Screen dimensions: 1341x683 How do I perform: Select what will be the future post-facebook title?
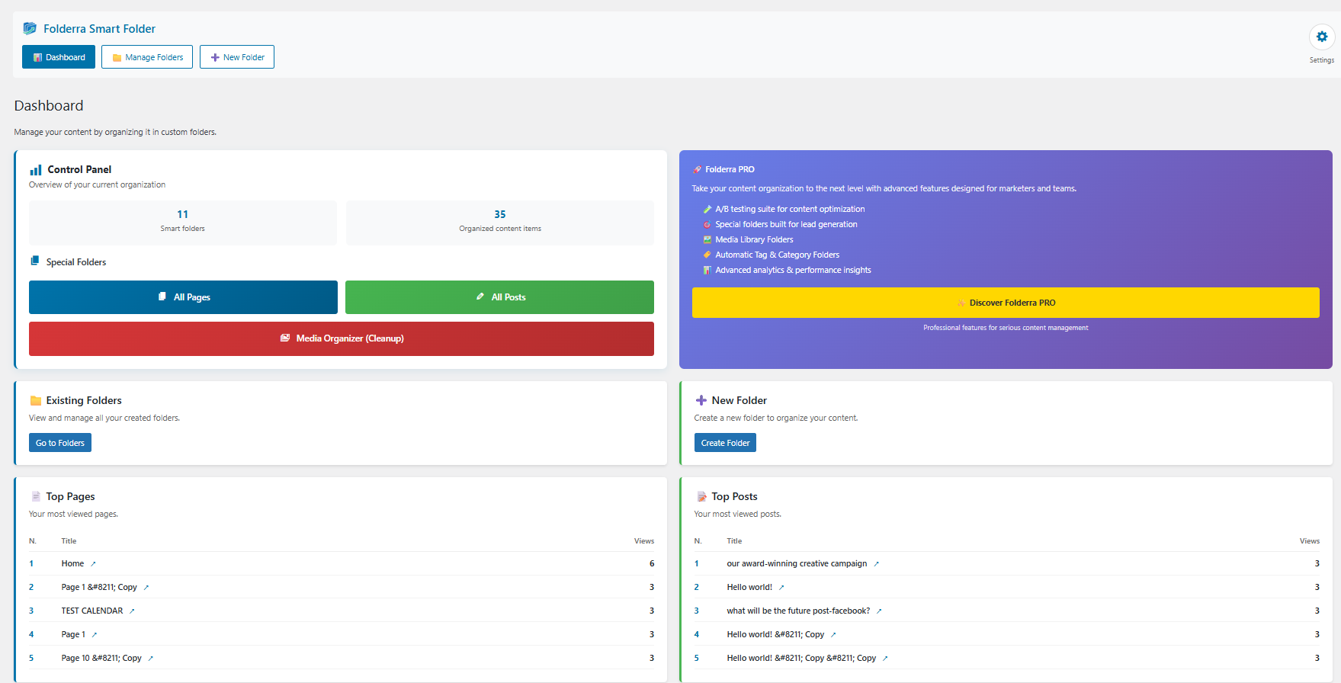pyautogui.click(x=798, y=611)
